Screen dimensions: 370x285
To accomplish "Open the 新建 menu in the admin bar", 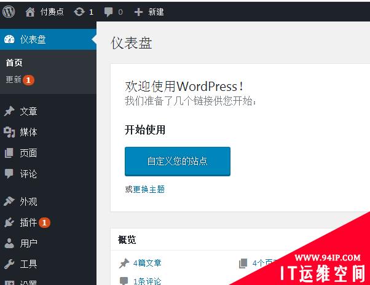I will pos(156,12).
